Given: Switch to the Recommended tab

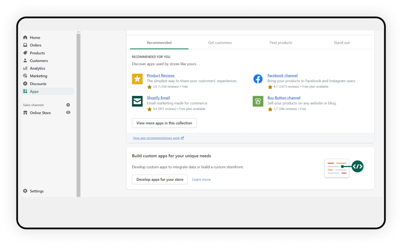Looking at the screenshot, I should pyautogui.click(x=159, y=42).
